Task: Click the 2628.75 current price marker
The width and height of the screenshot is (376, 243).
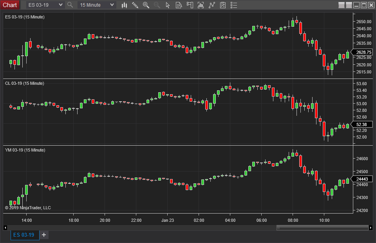Action: 362,52
